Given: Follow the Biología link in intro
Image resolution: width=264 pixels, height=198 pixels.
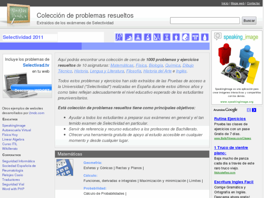Looking at the screenshot, I should tap(156, 65).
